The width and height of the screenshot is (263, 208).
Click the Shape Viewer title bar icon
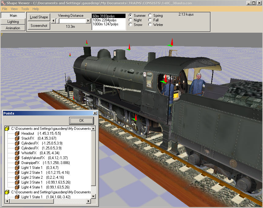pos(3,3)
